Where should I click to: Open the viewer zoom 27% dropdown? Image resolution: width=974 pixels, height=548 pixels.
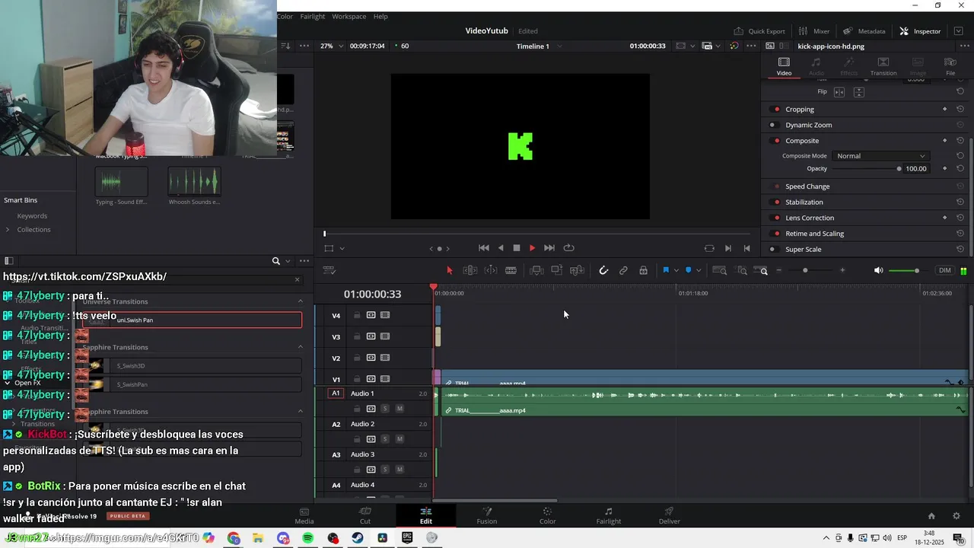[331, 46]
